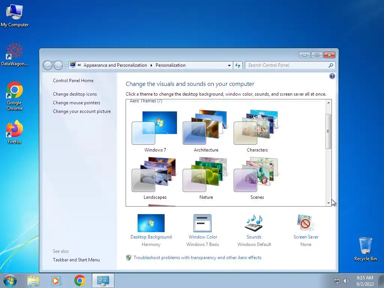Open the Window Color icon
This screenshot has height=288, width=384.
tap(202, 223)
